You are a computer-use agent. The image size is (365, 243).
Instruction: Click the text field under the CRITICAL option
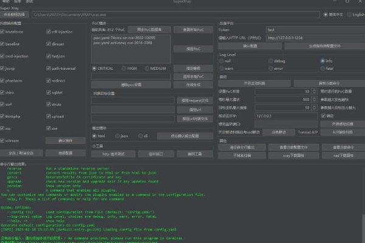[131, 77]
